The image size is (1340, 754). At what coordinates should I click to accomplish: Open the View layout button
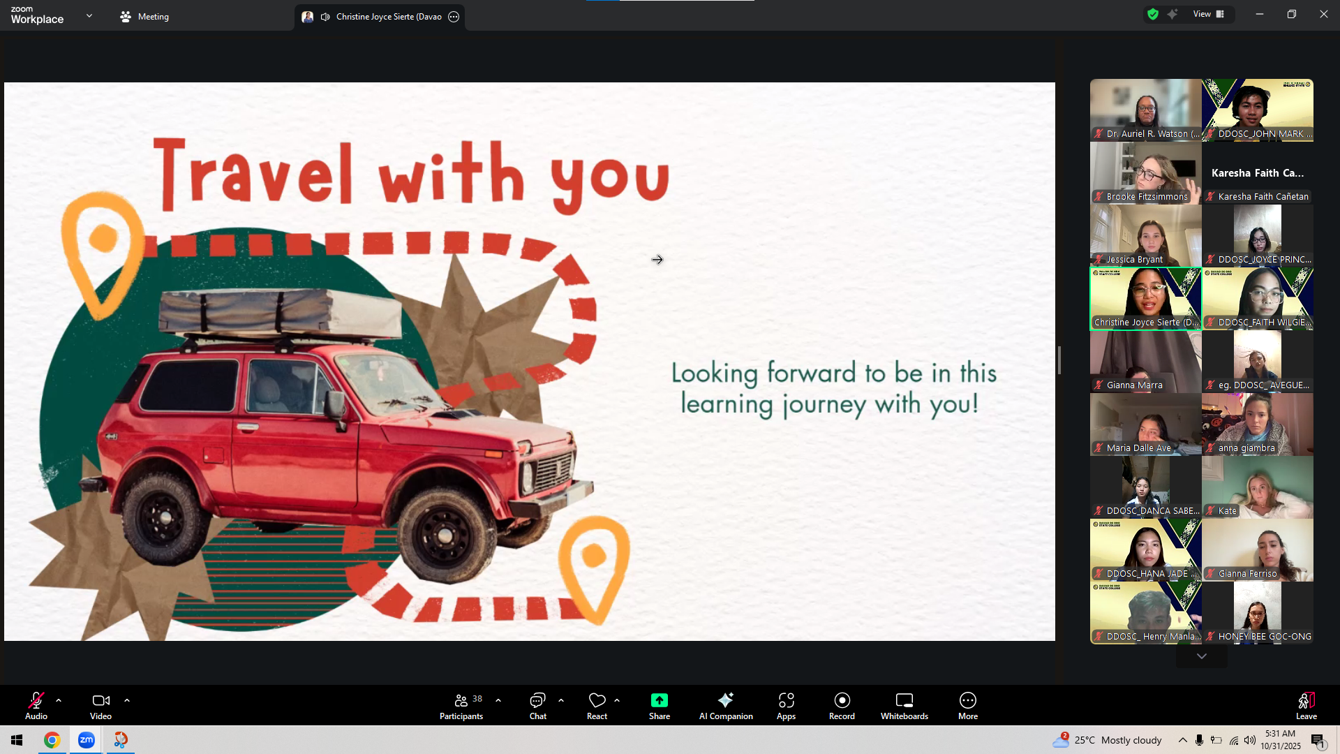click(x=1208, y=14)
